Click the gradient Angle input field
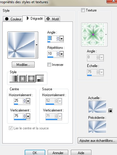Image resolution: width=117 pixels, height=155 pixels. point(52,38)
